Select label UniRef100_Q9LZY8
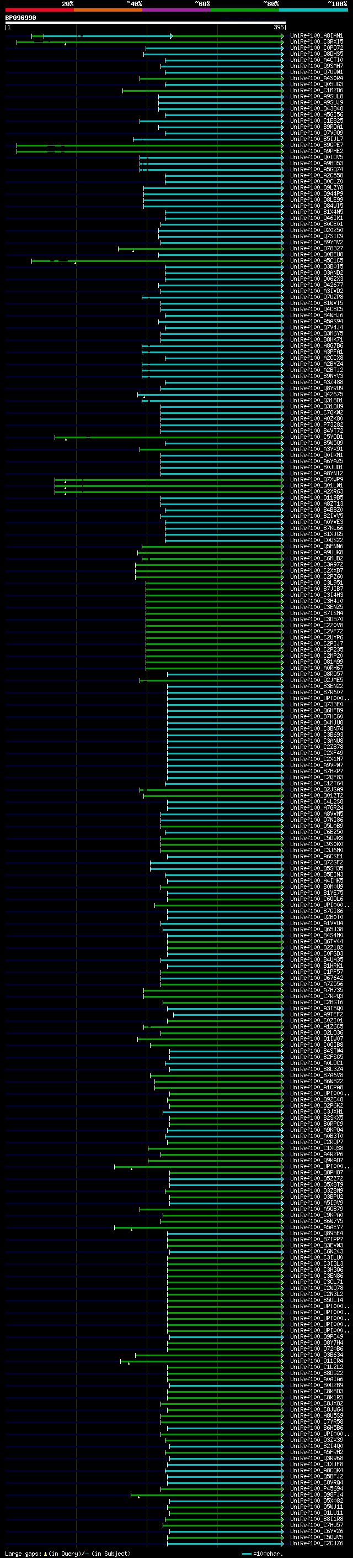353x1558 pixels. (316, 187)
